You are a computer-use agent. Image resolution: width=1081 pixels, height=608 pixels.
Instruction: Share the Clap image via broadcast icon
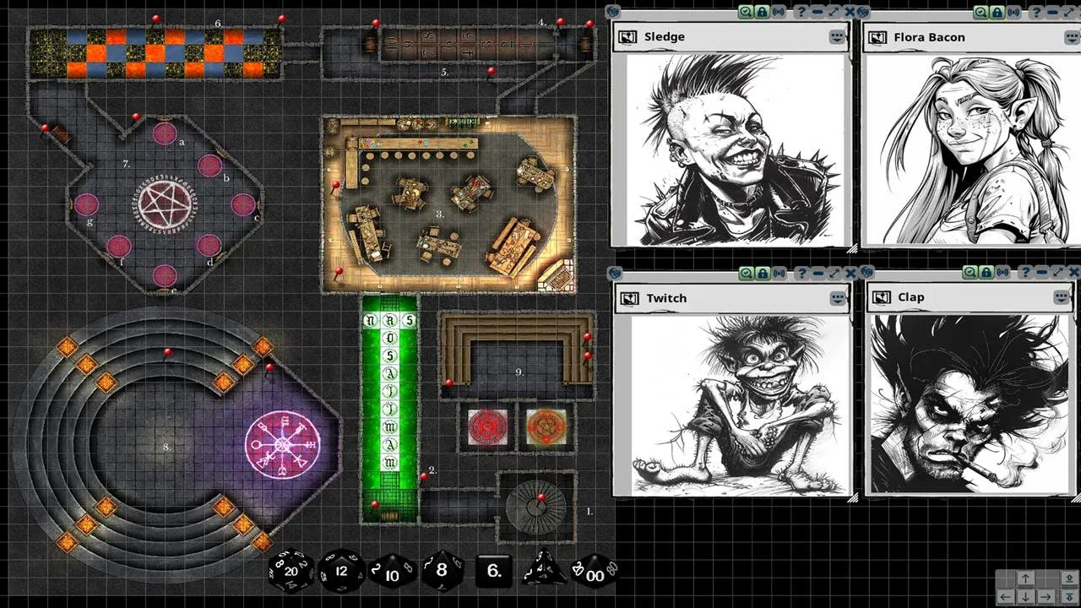click(1003, 272)
